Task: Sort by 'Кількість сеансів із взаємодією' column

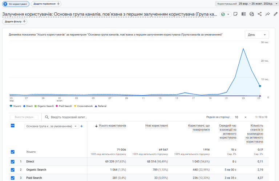Action: click(x=254, y=133)
